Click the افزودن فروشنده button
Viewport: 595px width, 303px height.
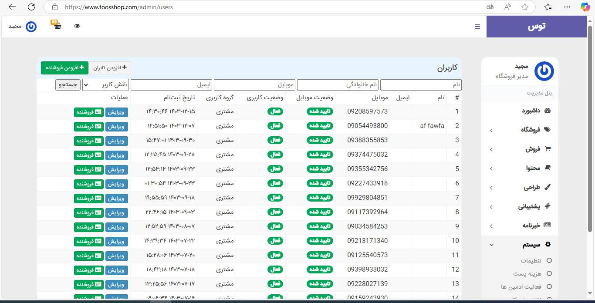coord(64,68)
